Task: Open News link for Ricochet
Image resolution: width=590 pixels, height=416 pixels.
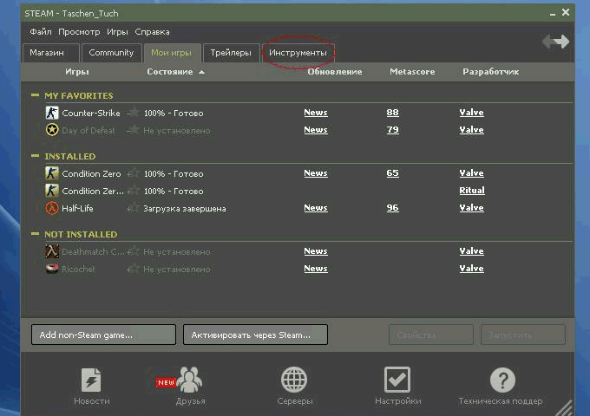Action: (x=316, y=269)
